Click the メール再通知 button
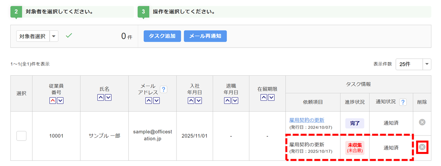Screen dimensions: 441x166 [205, 36]
